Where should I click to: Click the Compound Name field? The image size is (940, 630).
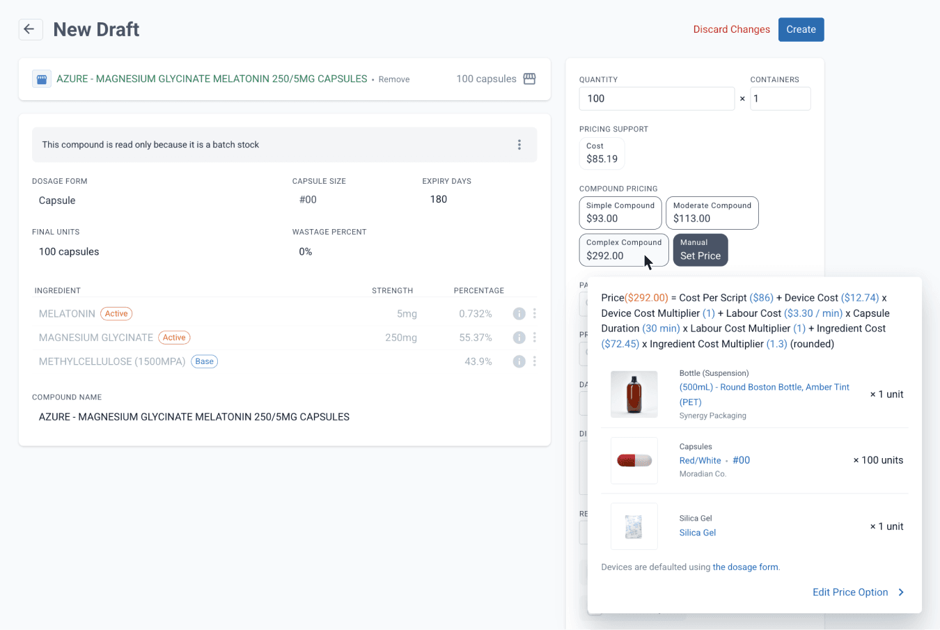tap(194, 417)
